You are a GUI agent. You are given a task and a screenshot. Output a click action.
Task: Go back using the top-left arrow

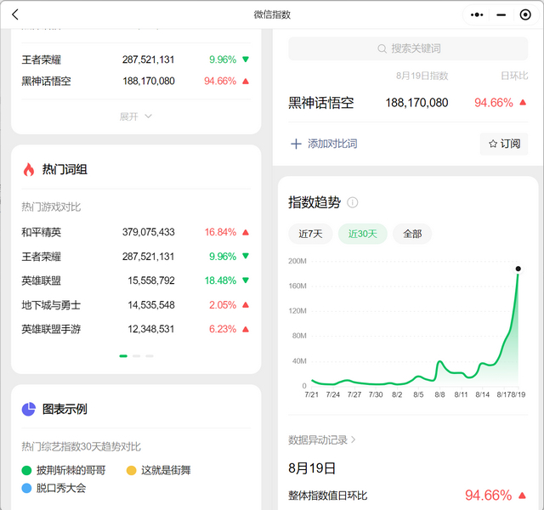[x=15, y=14]
